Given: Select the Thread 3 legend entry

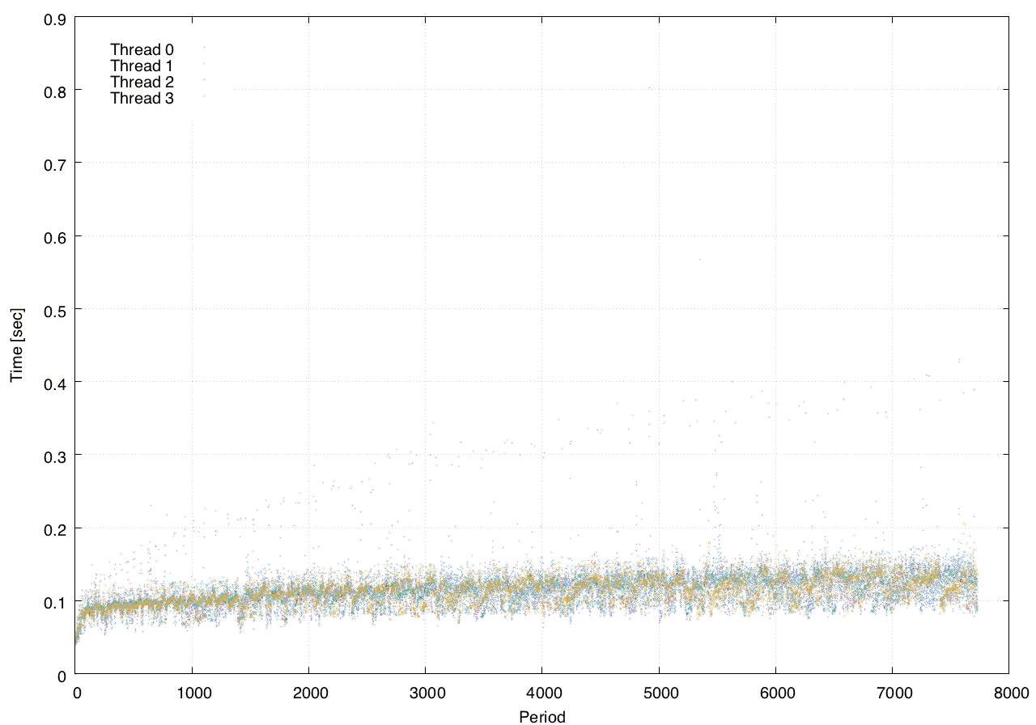Looking at the screenshot, I should coord(142,99).
